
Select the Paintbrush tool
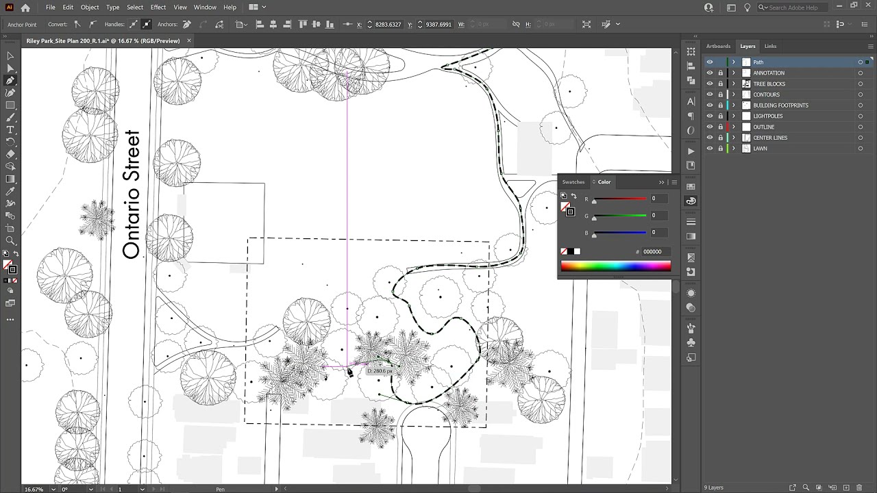pyautogui.click(x=10, y=118)
